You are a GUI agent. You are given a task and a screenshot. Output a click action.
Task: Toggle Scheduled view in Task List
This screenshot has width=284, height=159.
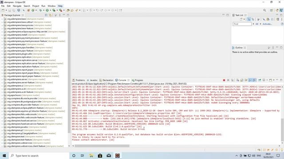tap(253, 19)
